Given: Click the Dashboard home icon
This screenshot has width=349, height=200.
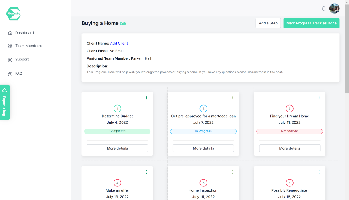Looking at the screenshot, I should (10, 33).
